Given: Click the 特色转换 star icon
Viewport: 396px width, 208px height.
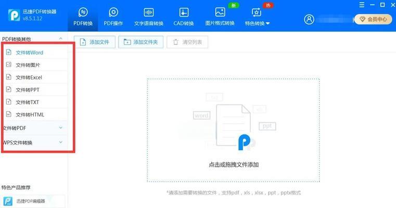Looking at the screenshot, I should [257, 12].
